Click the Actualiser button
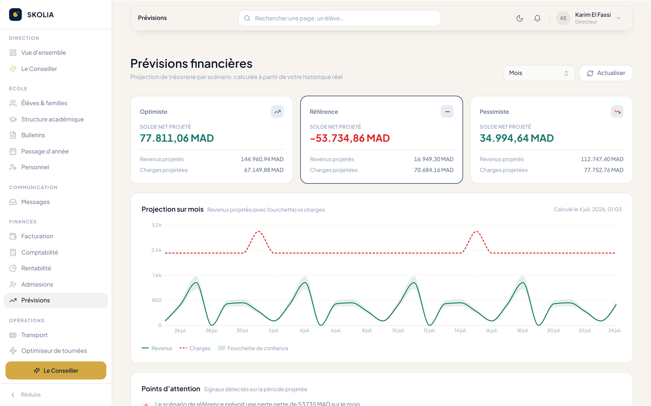 point(606,73)
